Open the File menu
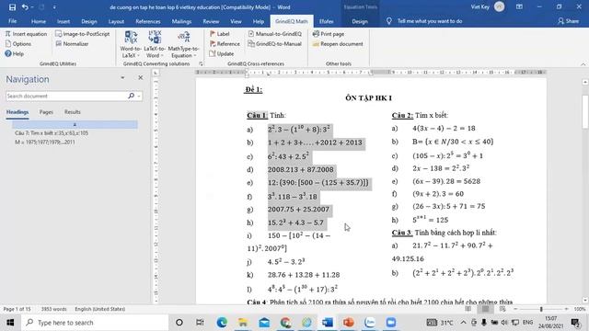The image size is (589, 331). click(12, 21)
